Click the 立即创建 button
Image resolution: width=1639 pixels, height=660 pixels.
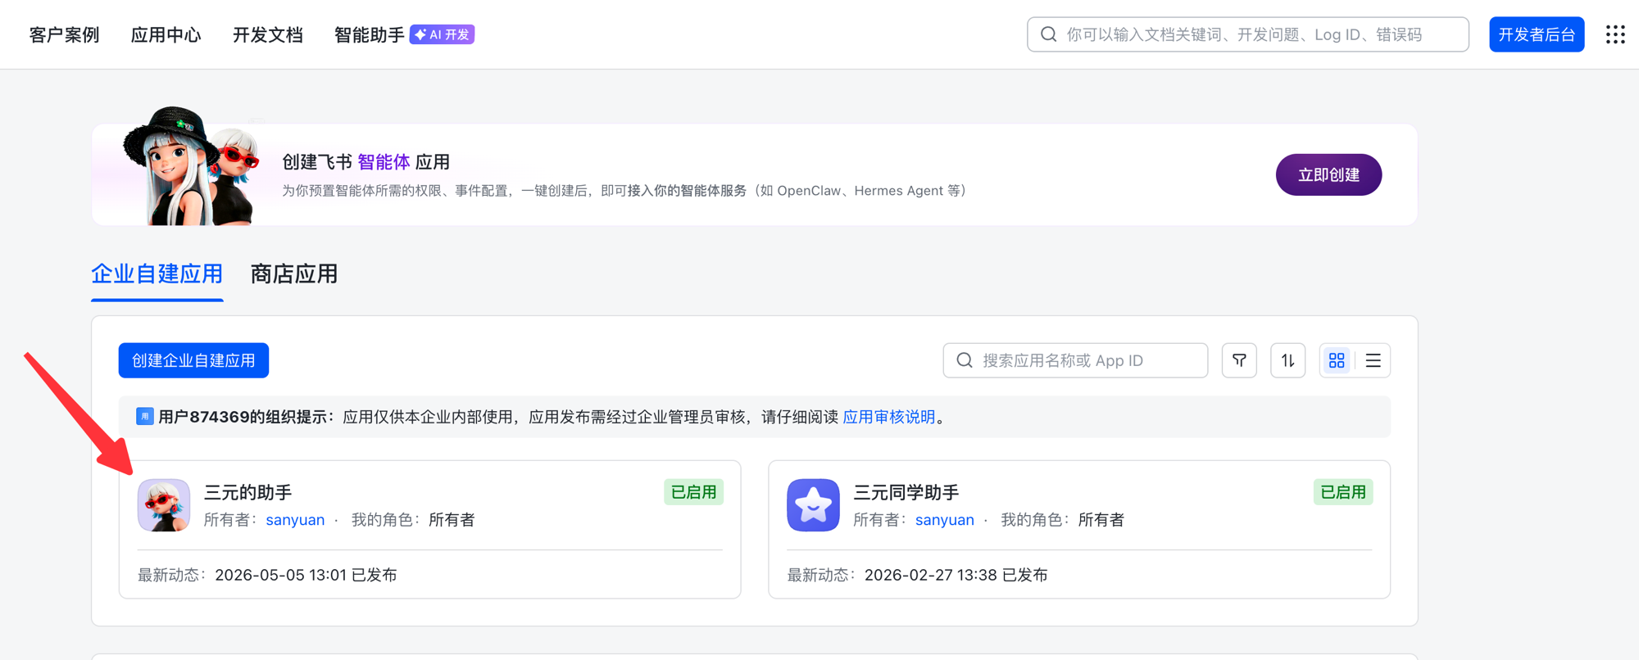1328,174
